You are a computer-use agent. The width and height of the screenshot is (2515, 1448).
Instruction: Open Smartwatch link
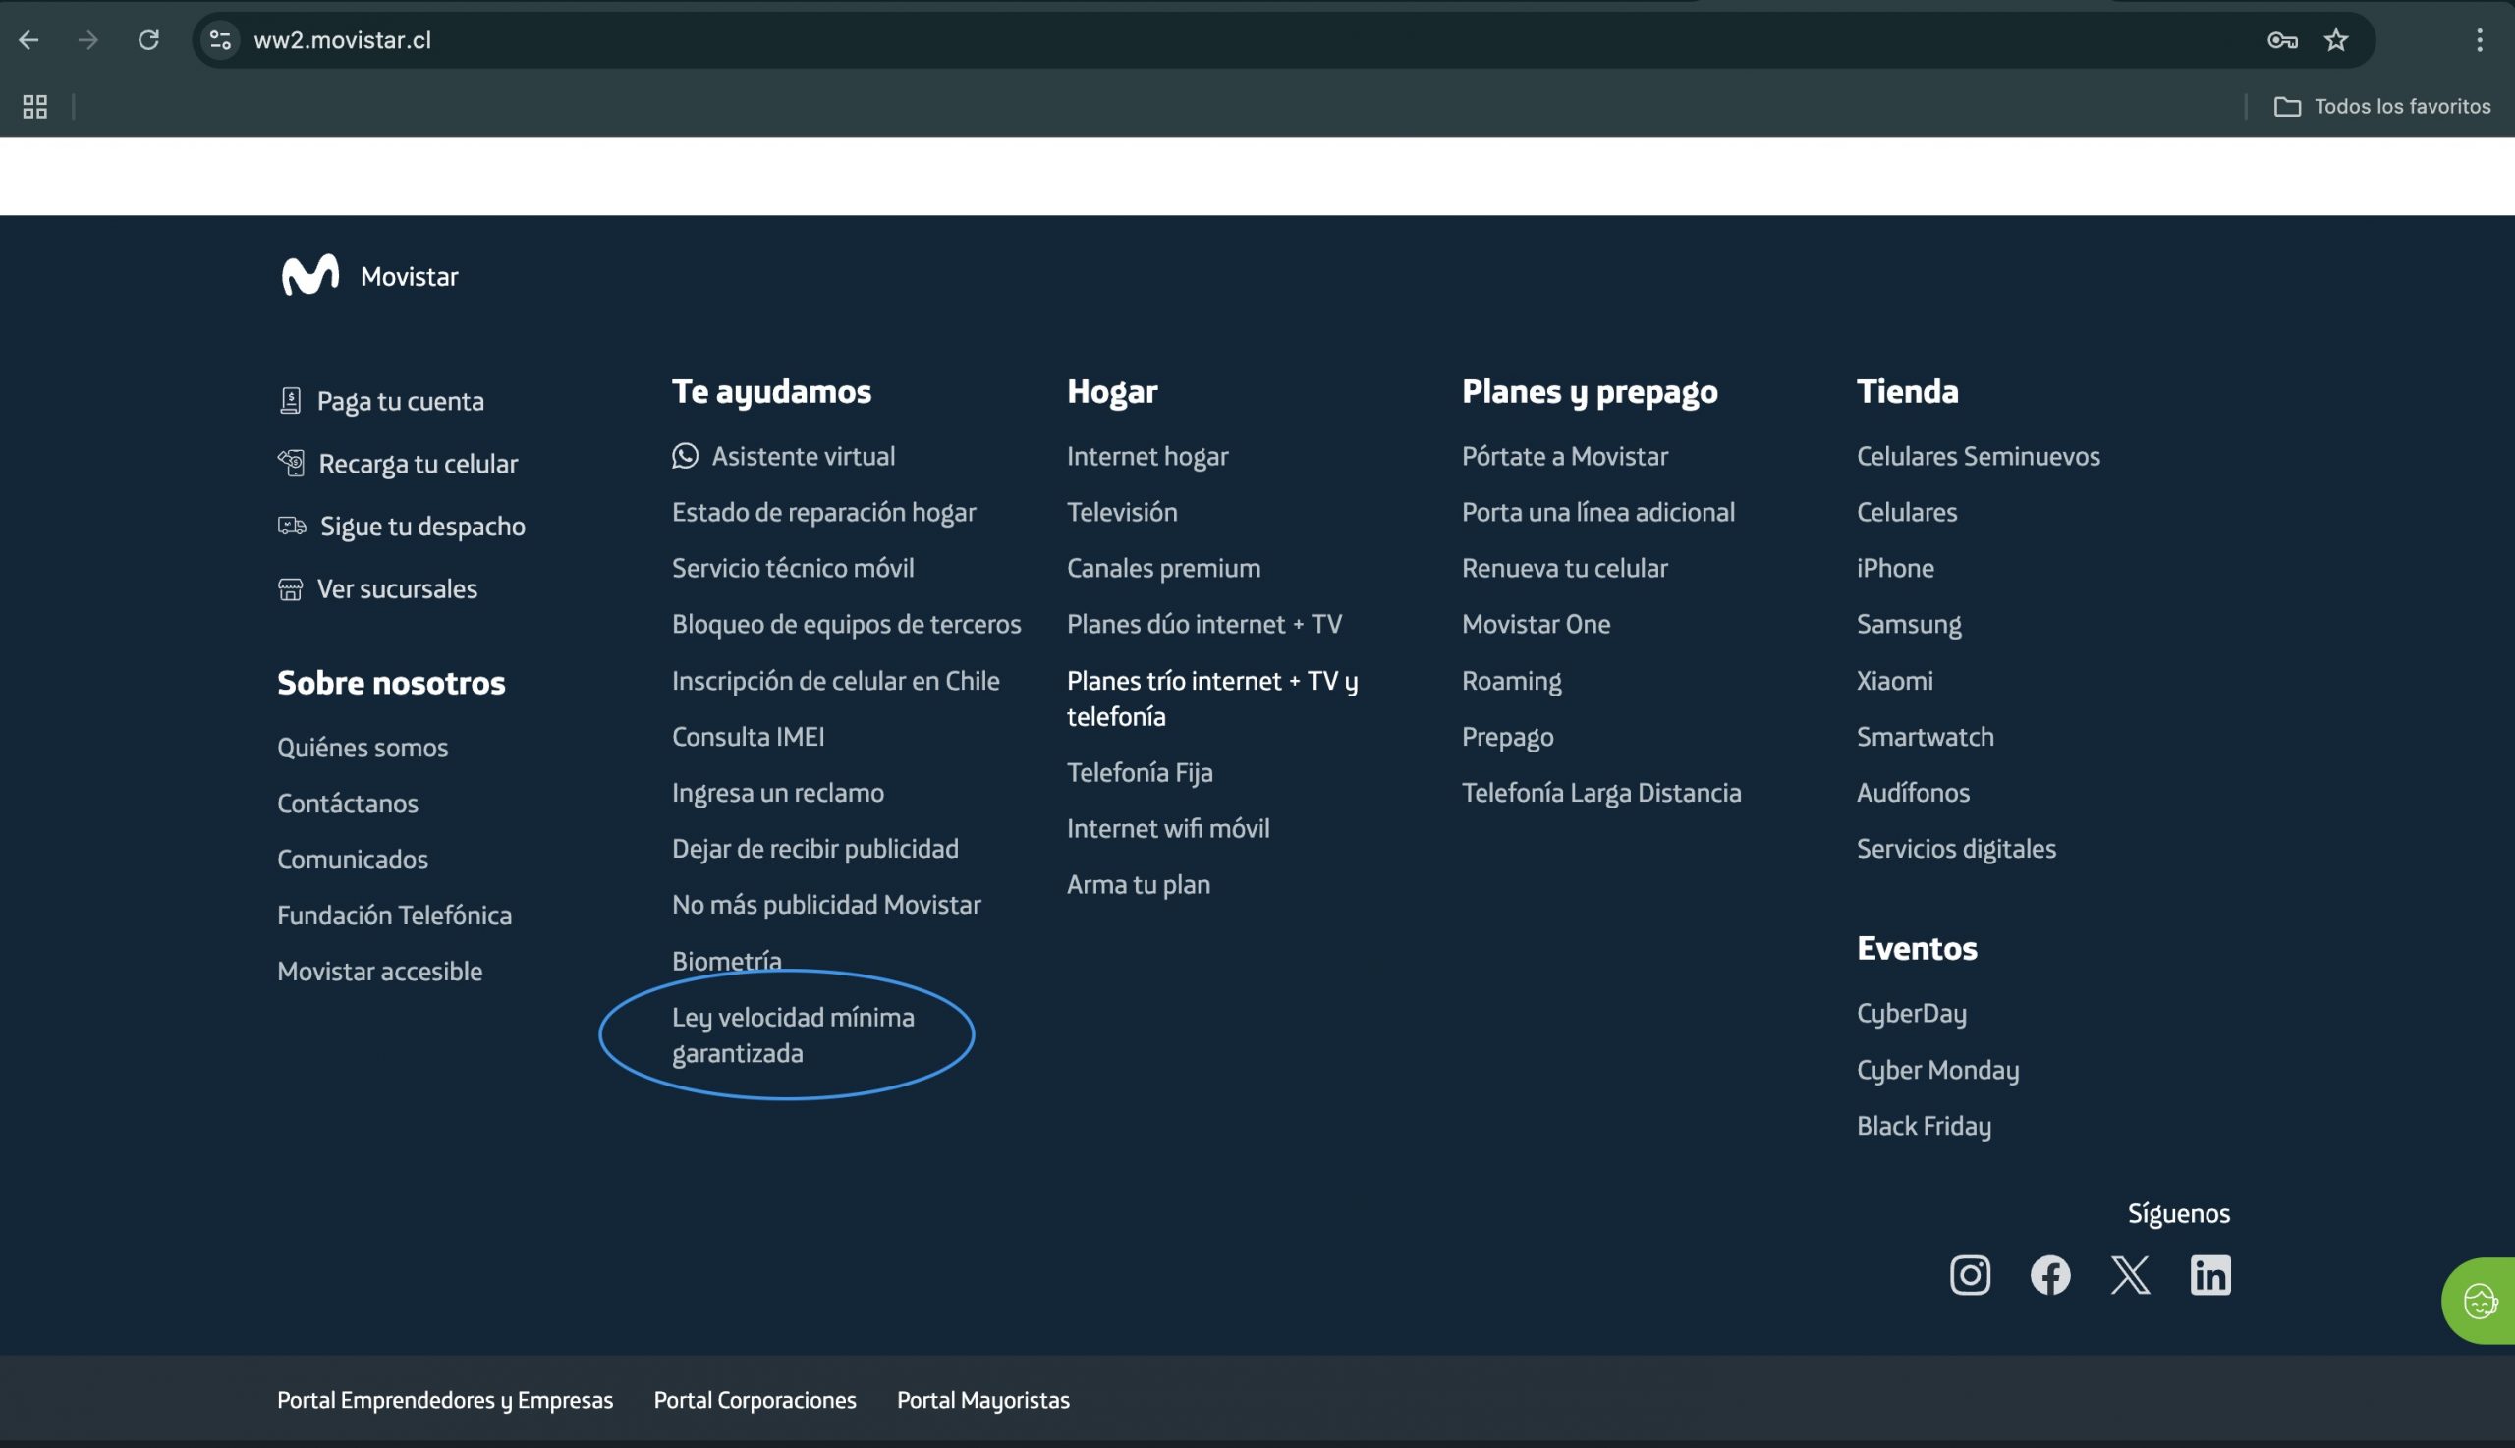click(x=1926, y=736)
